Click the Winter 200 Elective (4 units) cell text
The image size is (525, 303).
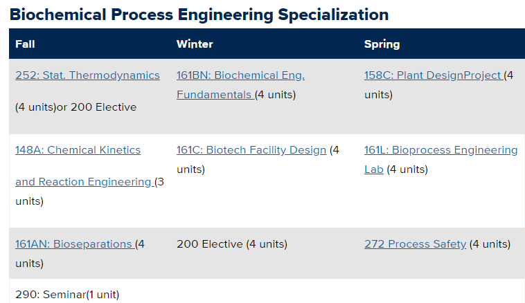(x=231, y=244)
